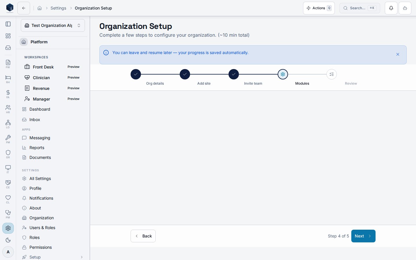Open Profile settings

pyautogui.click(x=53, y=188)
